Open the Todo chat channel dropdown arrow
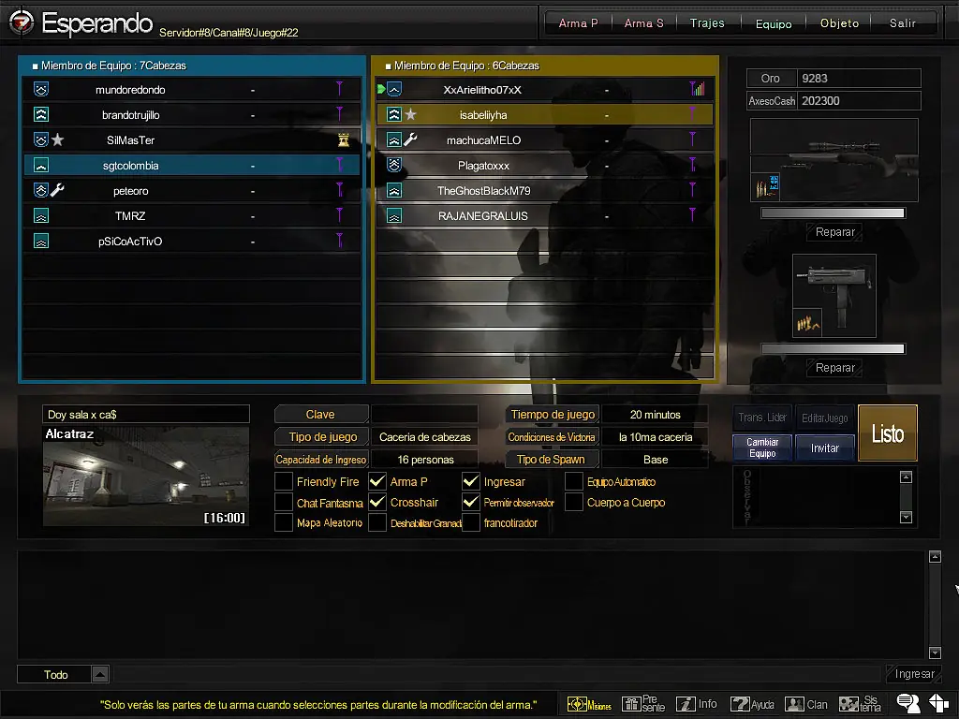Image resolution: width=959 pixels, height=719 pixels. (100, 674)
